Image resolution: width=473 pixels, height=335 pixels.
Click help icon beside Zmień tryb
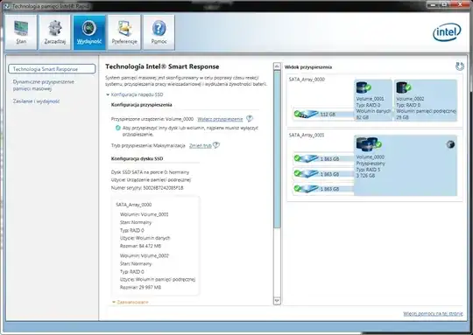click(216, 145)
